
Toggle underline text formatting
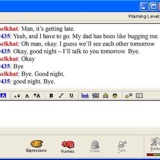(71, 96)
